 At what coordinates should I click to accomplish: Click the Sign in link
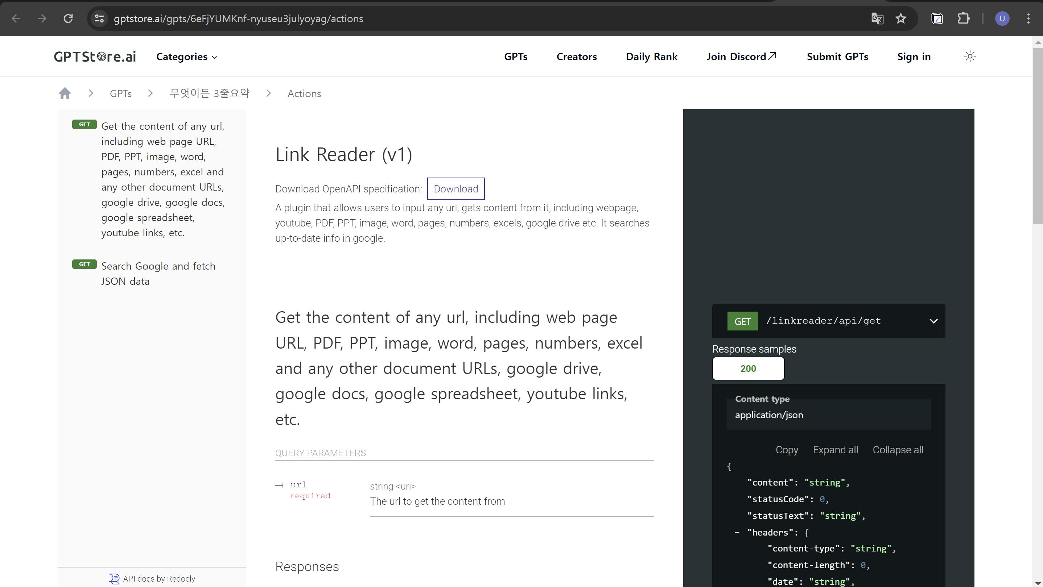coord(914,57)
